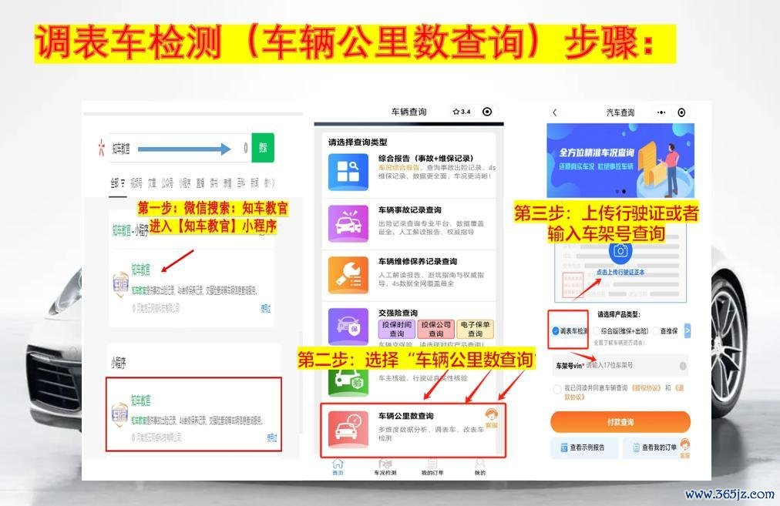Image resolution: width=780 pixels, height=506 pixels.
Task: Select the 综合版(维保+出险) radio option
Action: click(x=596, y=331)
